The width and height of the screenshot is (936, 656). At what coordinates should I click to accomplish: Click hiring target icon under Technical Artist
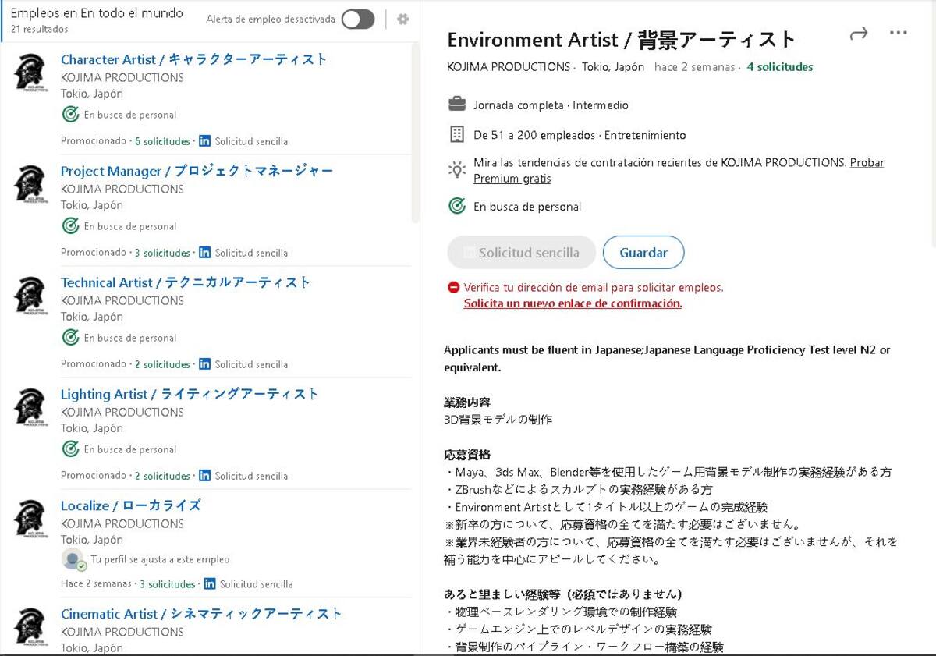70,338
